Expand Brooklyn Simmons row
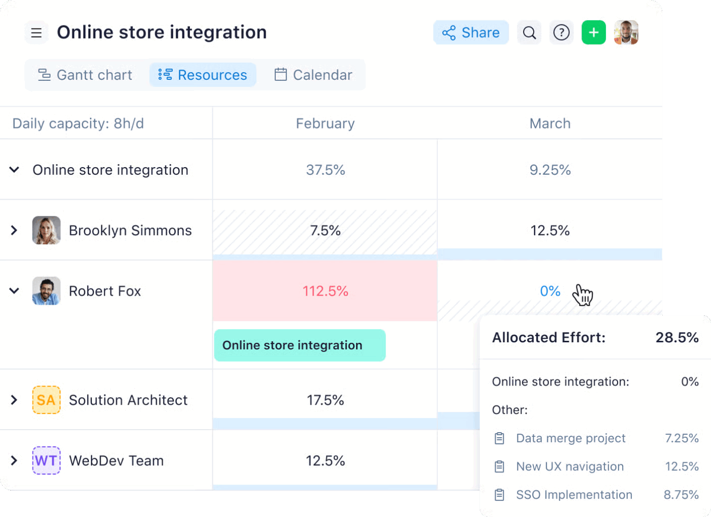Screen dimensions: 711x517 tap(14, 230)
